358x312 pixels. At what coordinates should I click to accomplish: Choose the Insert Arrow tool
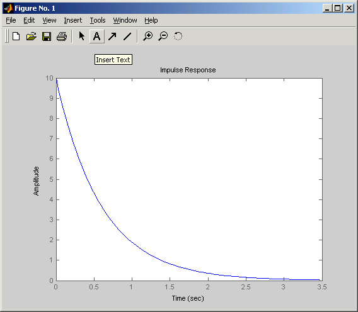point(112,36)
